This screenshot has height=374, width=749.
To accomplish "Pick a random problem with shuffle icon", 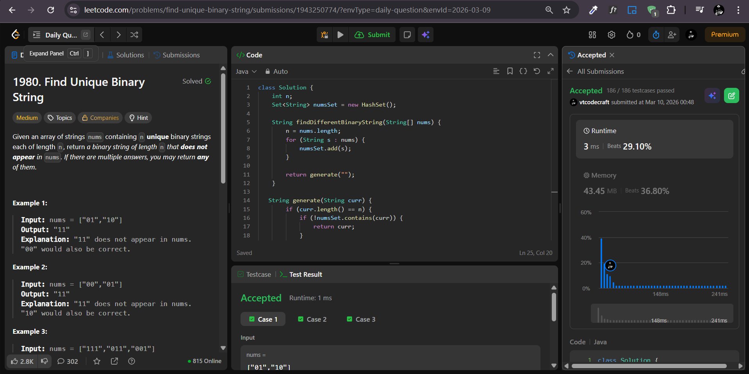I will (x=134, y=35).
